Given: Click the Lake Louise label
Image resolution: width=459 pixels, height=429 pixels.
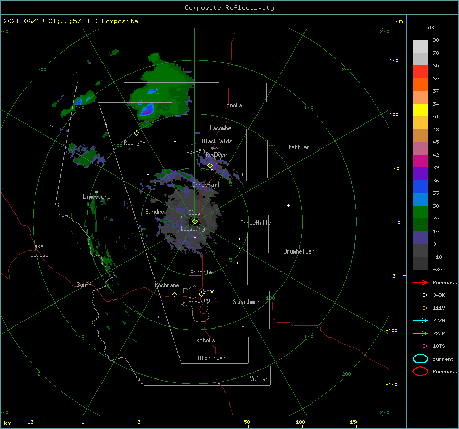Looking at the screenshot, I should [39, 250].
